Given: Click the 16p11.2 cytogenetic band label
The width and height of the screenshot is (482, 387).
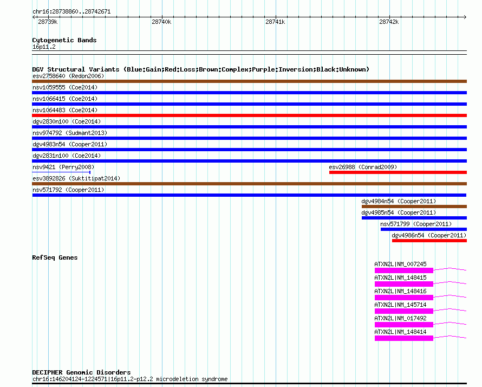Looking at the screenshot, I should pos(44,47).
